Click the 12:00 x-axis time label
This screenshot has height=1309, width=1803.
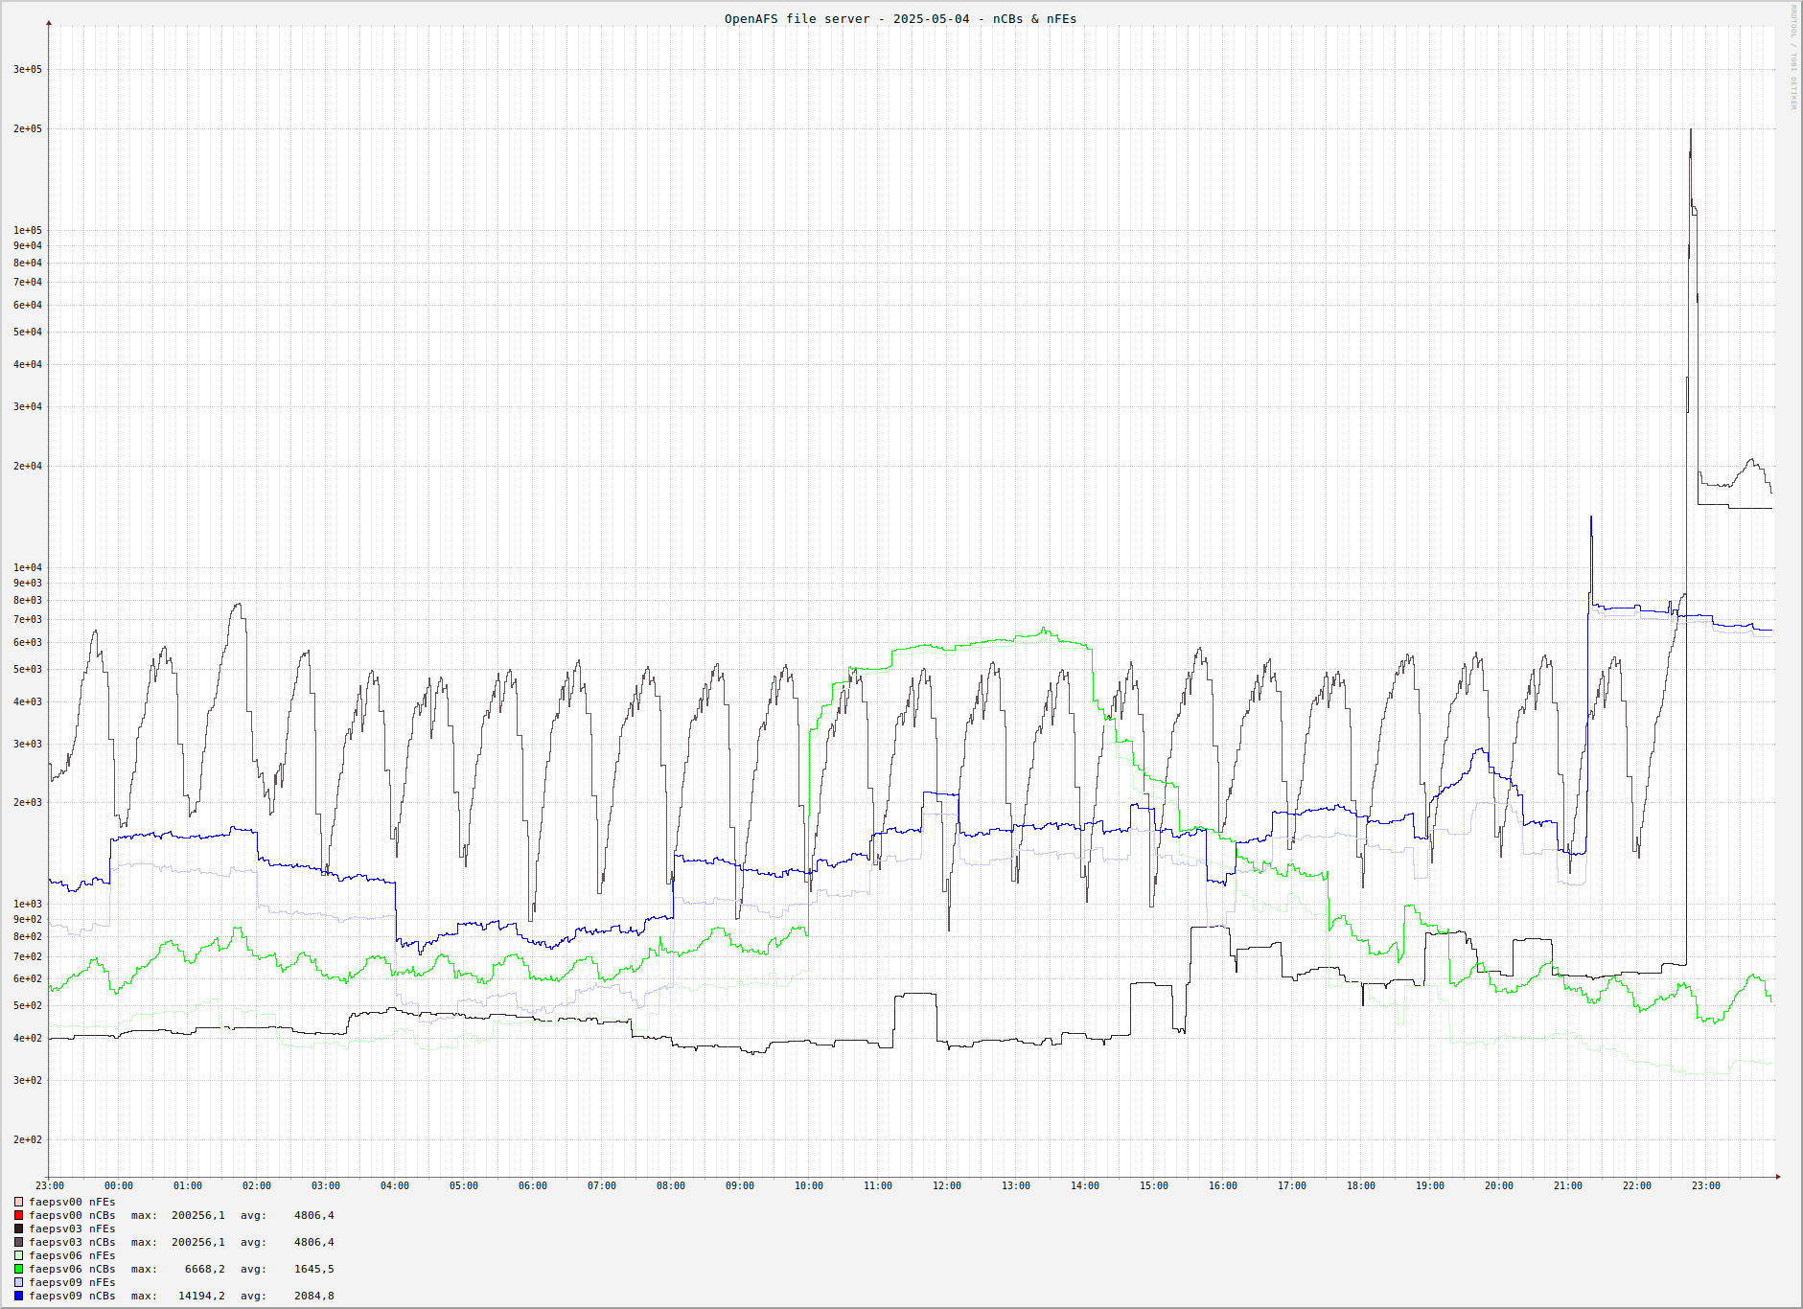click(x=947, y=1185)
